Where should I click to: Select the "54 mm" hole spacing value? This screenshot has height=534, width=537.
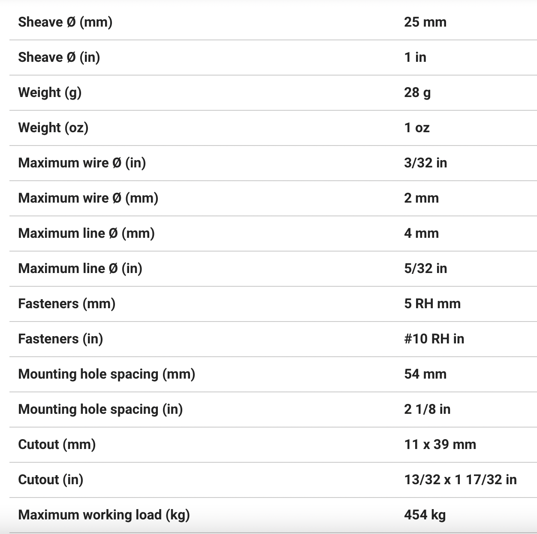click(x=425, y=374)
